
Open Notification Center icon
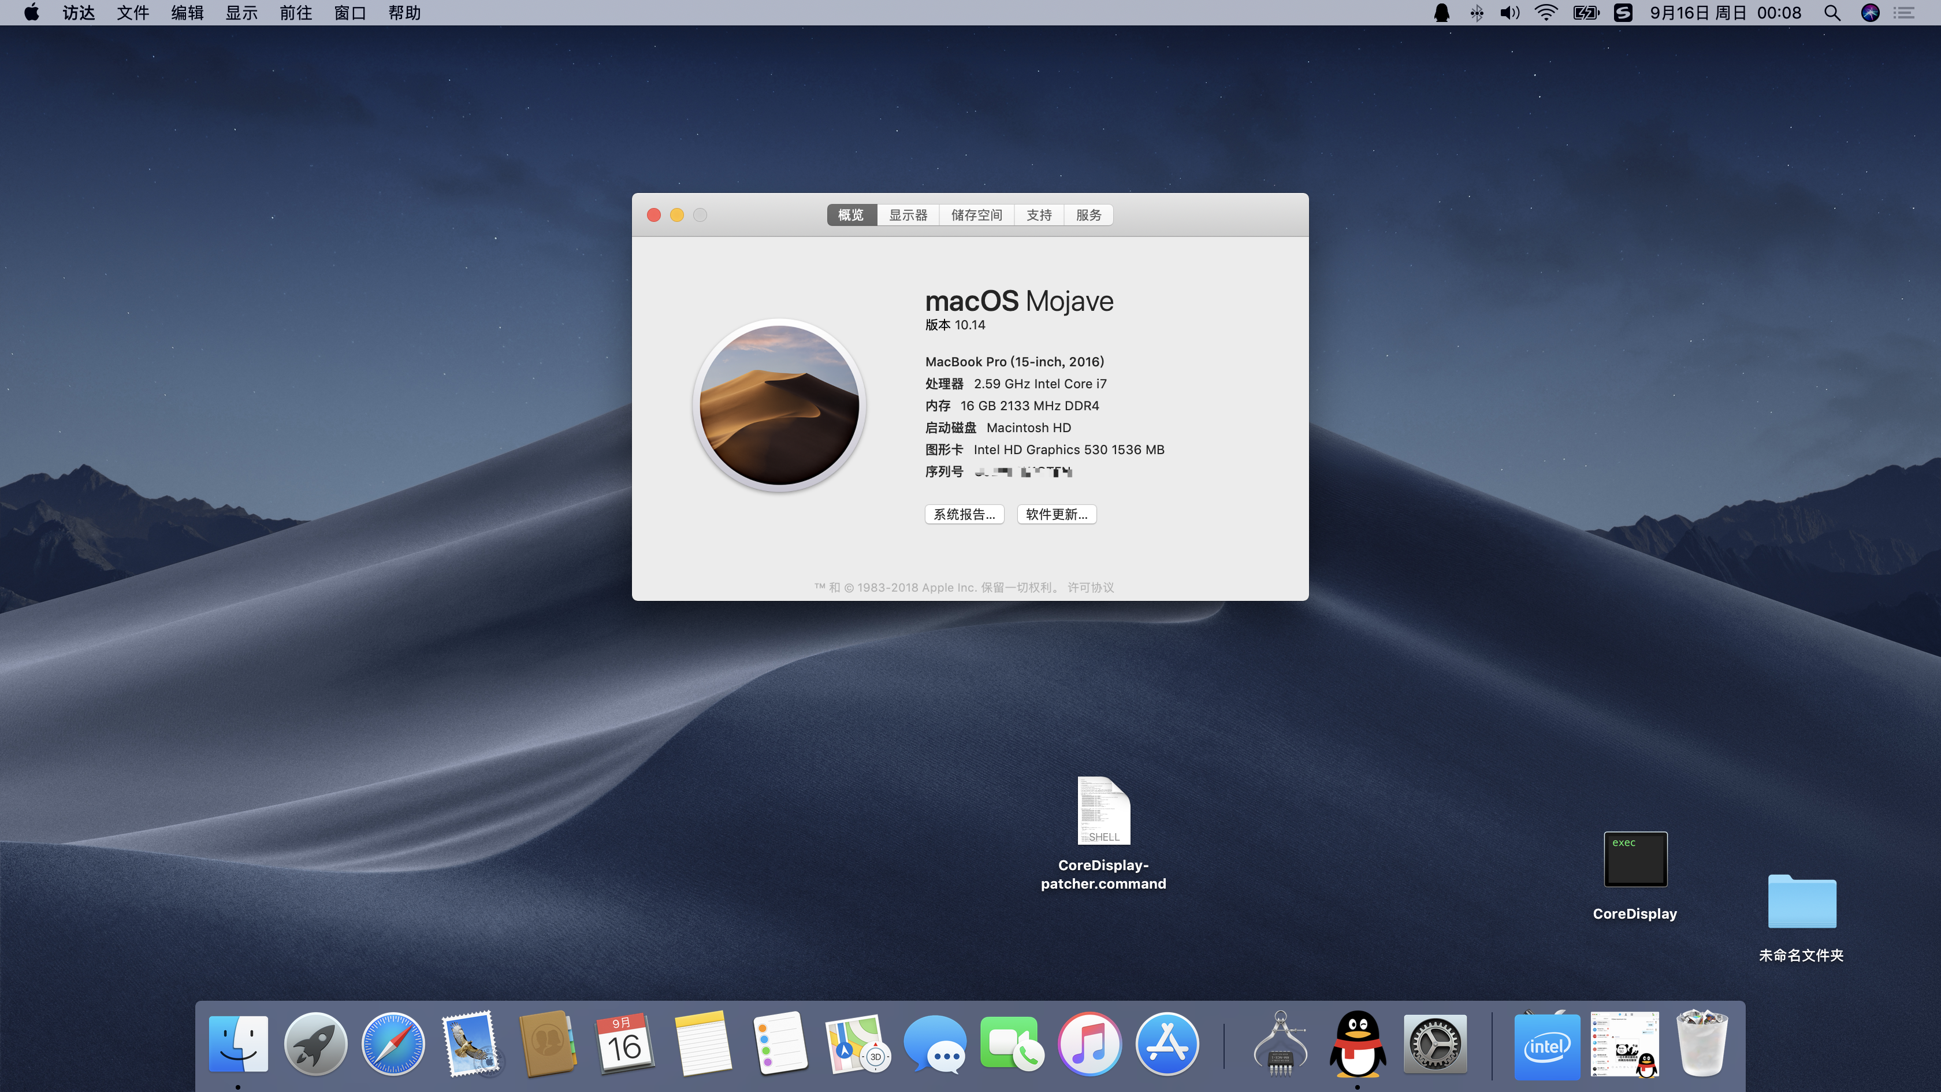coord(1904,13)
